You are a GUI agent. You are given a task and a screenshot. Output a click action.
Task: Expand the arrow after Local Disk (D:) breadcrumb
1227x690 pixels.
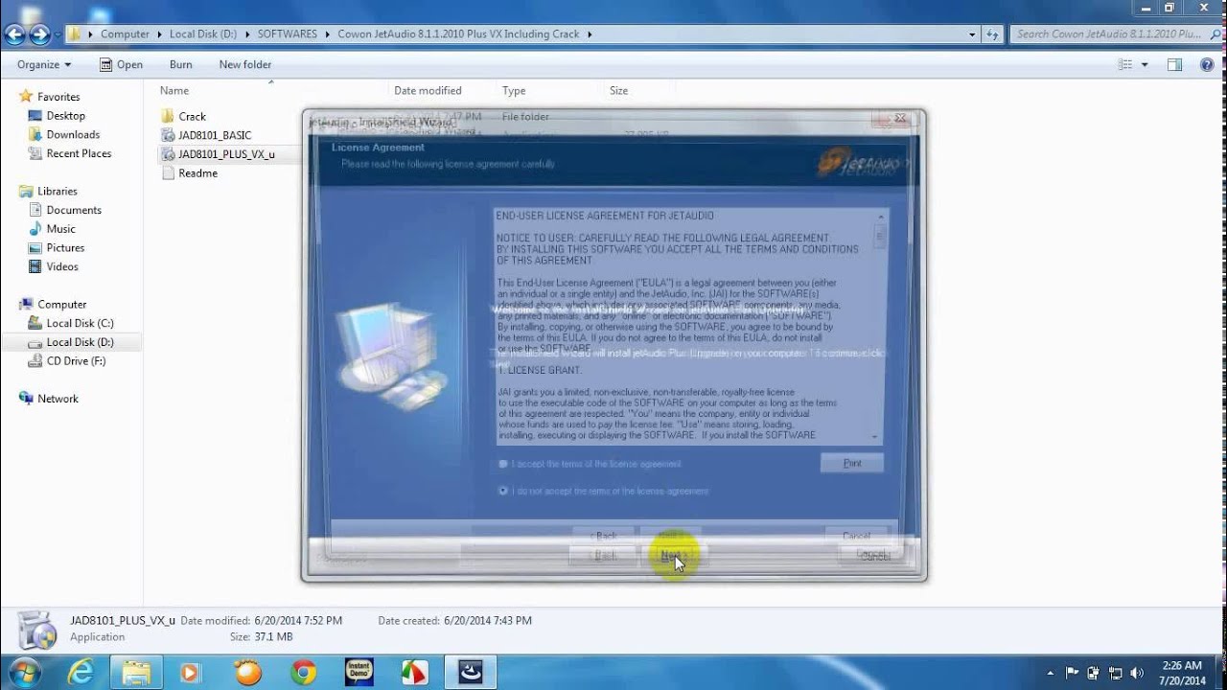(x=247, y=34)
